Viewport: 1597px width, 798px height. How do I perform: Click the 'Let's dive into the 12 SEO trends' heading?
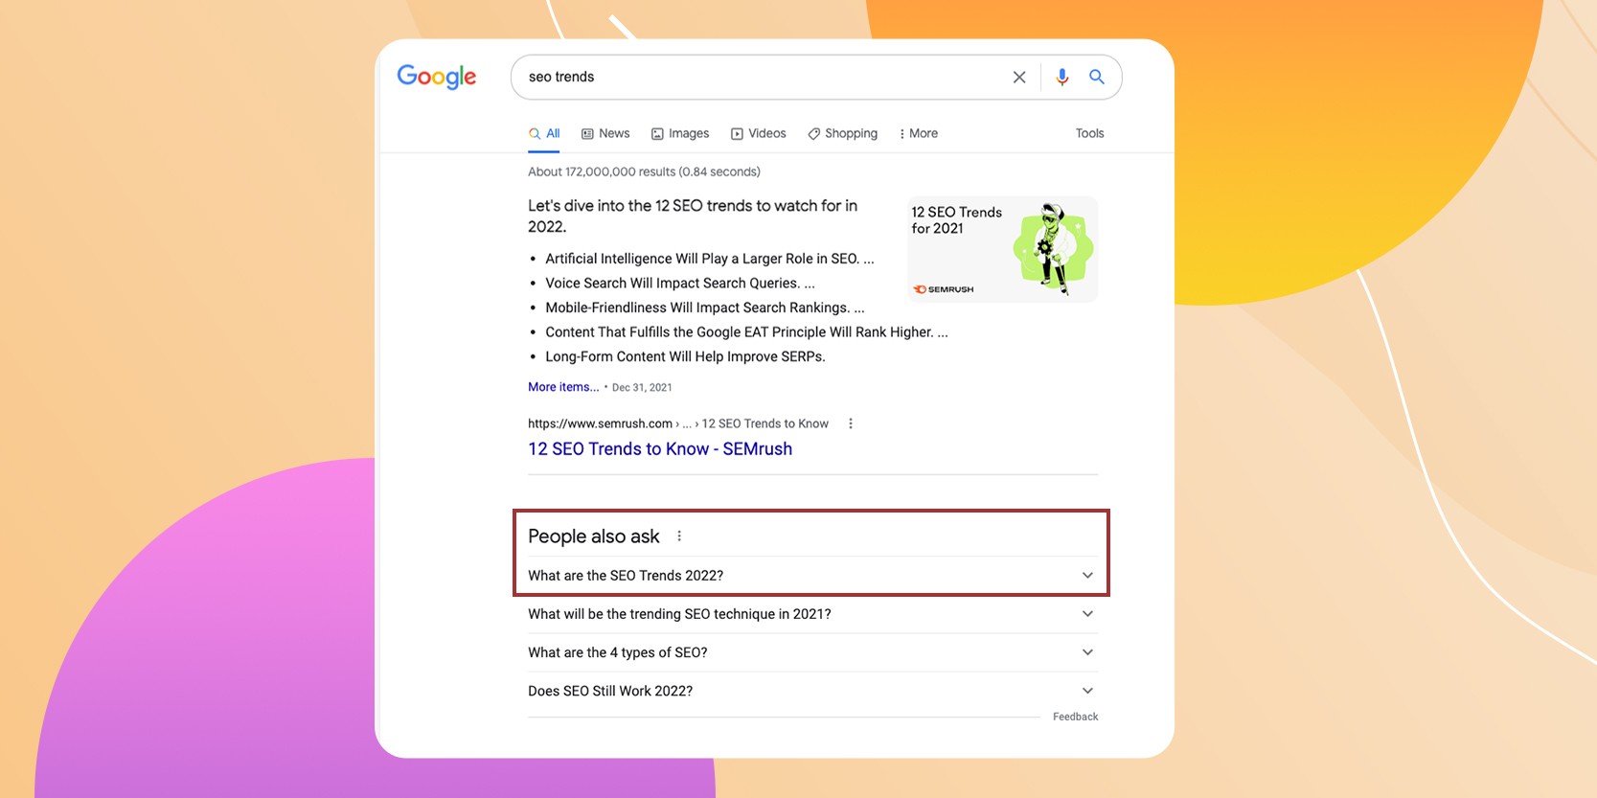coord(693,217)
